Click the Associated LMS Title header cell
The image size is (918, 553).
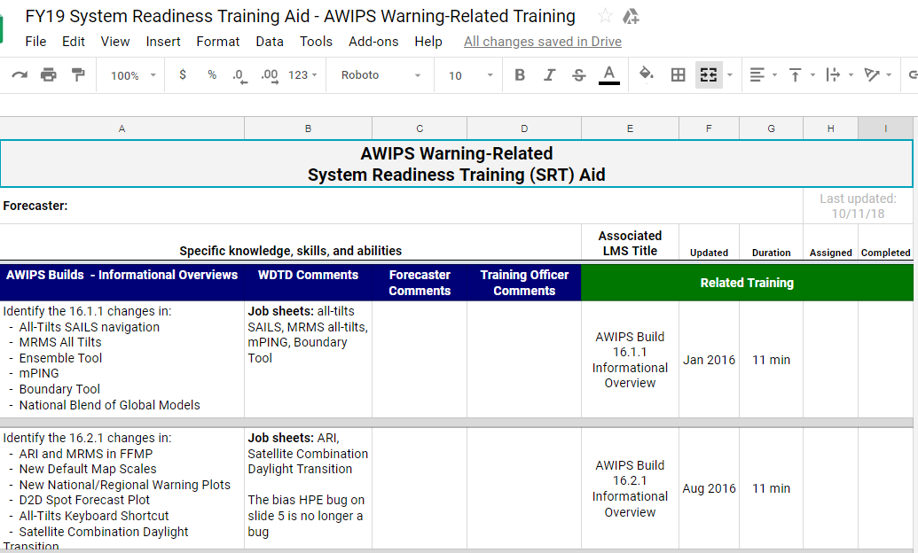(630, 243)
